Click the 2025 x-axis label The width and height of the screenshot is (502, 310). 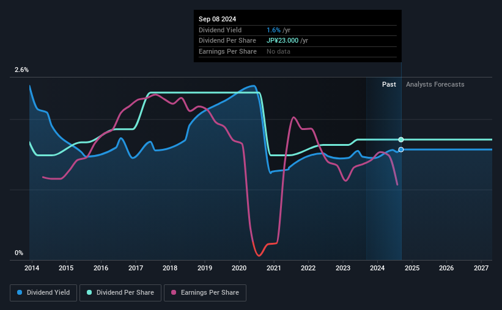[412, 268]
